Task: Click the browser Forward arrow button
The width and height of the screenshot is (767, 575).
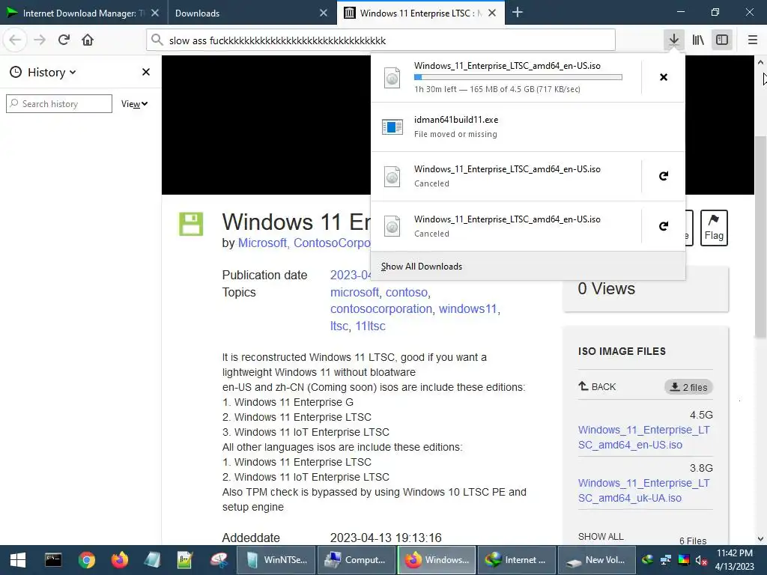Action: 40,40
